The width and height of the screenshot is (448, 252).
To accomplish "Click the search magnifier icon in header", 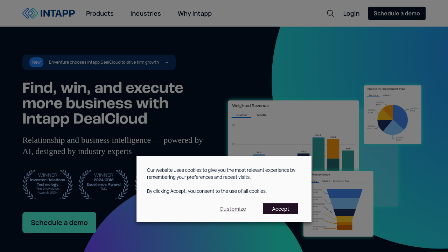I will [x=330, y=13].
